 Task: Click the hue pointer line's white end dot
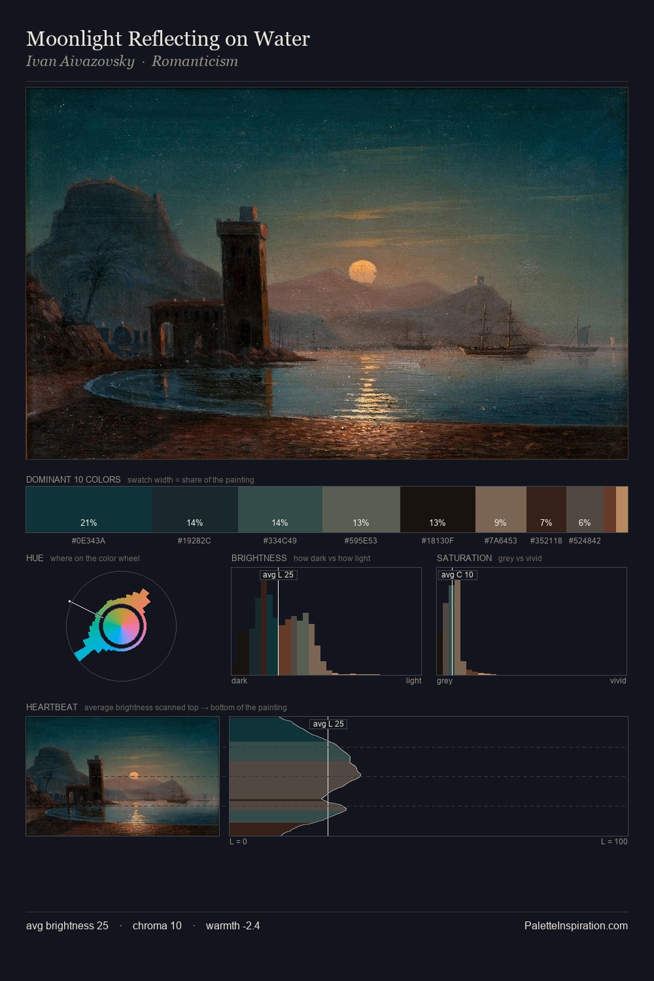[x=69, y=601]
